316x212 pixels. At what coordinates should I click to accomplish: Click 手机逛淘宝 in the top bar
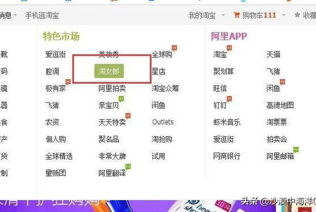point(42,15)
